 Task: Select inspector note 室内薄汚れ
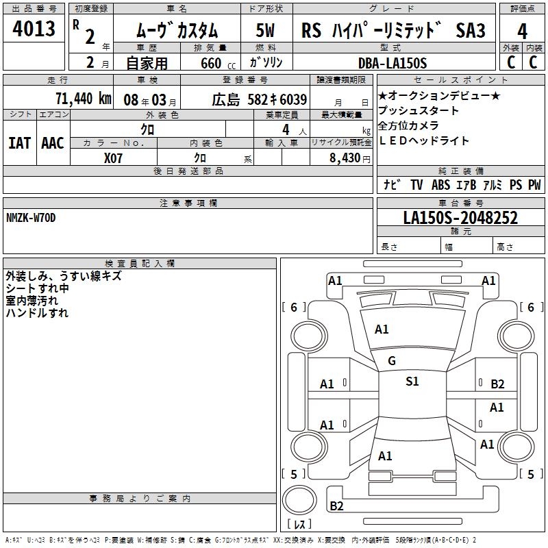(x=32, y=301)
